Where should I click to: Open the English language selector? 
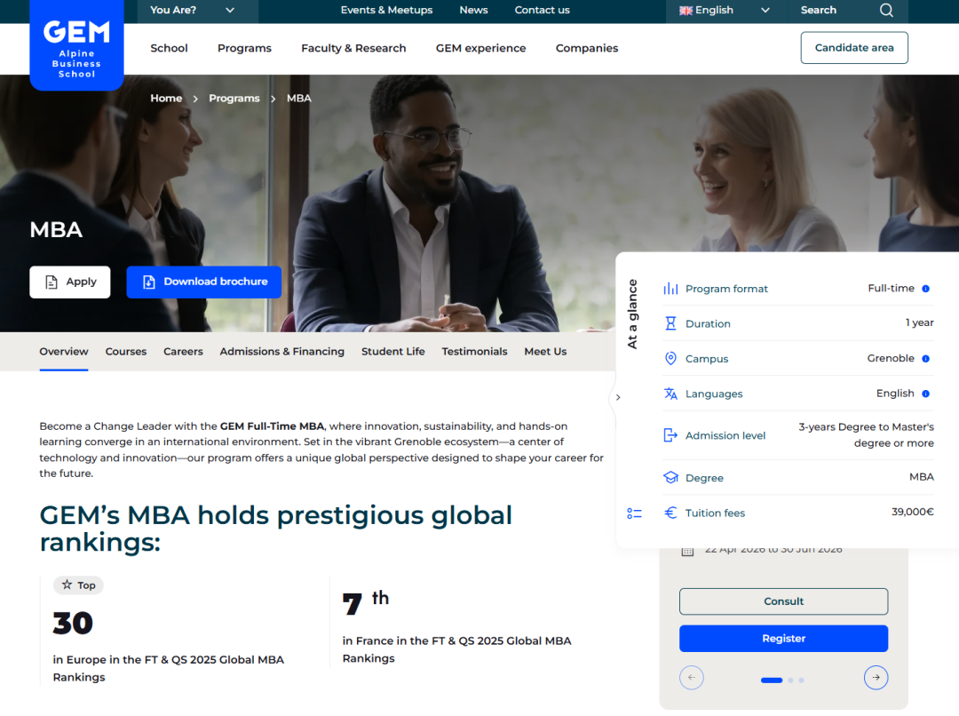point(724,11)
